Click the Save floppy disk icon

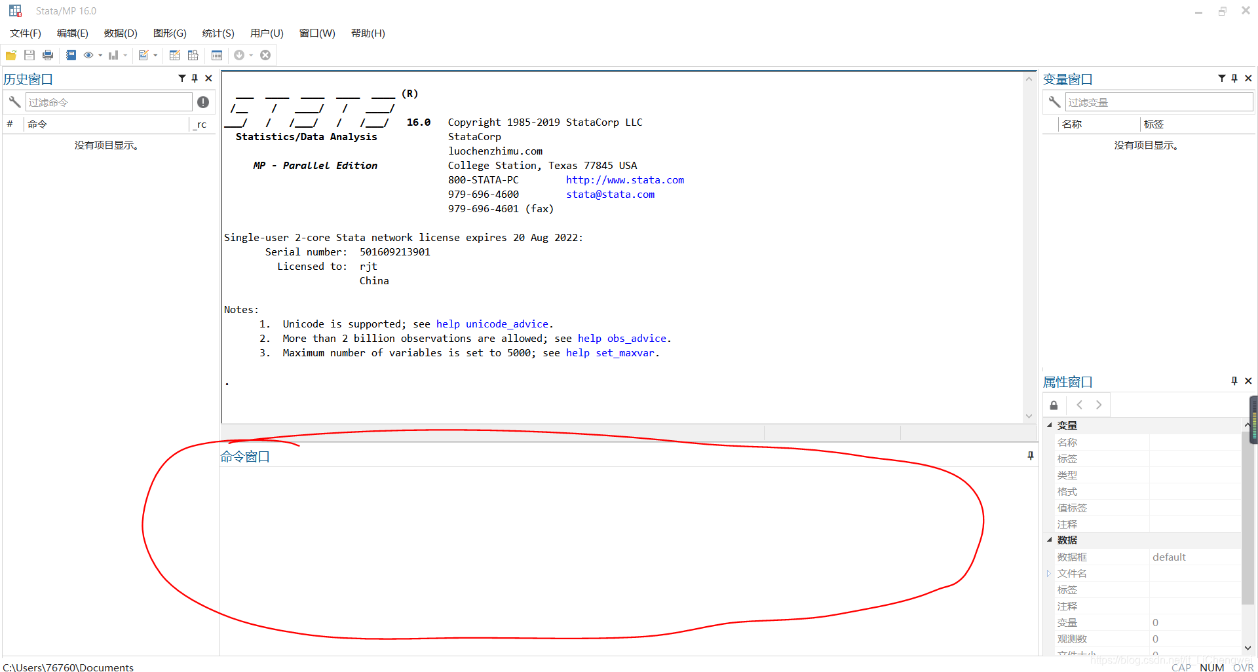tap(29, 55)
